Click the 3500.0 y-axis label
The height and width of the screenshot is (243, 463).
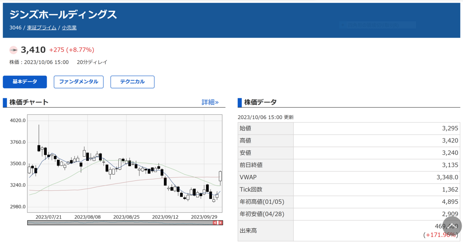click(18, 164)
